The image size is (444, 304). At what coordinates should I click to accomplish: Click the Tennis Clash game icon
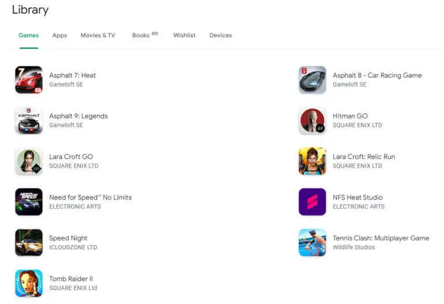pyautogui.click(x=312, y=243)
